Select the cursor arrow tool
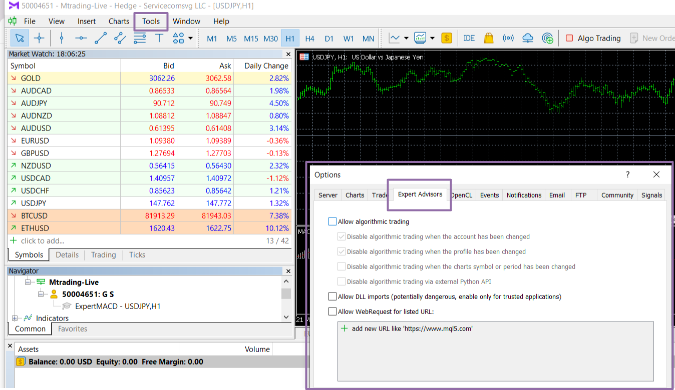This screenshot has height=390, width=675. click(x=20, y=38)
